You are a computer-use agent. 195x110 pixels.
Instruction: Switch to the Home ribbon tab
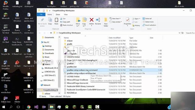click(x=49, y=14)
